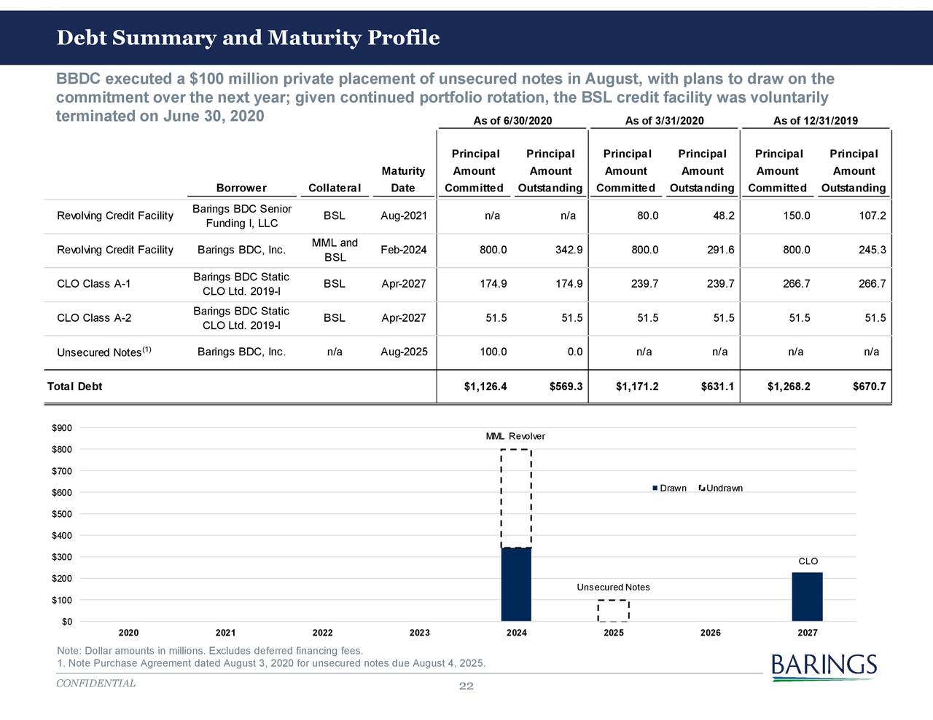Click the '2026' x-axis label

pyautogui.click(x=710, y=633)
